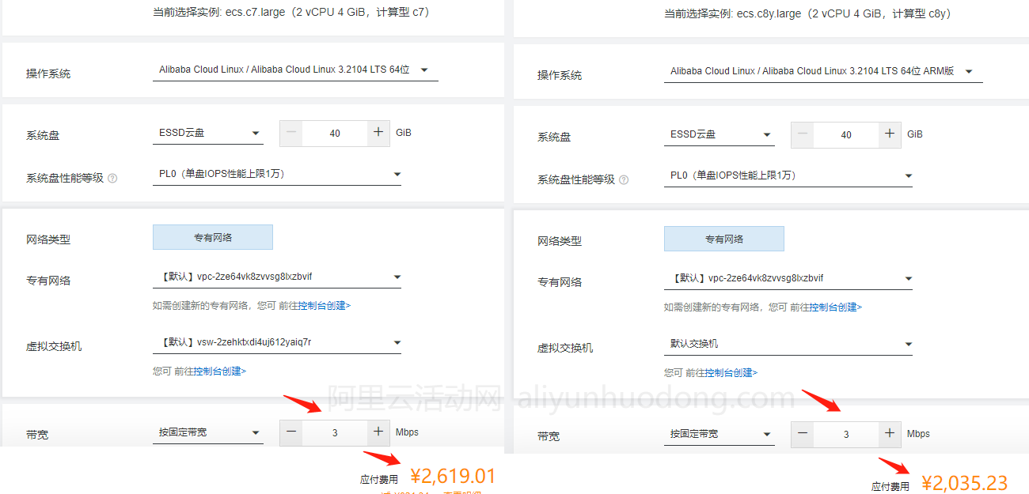Click right system disk size field 40
This screenshot has width=1029, height=494.
coord(846,134)
